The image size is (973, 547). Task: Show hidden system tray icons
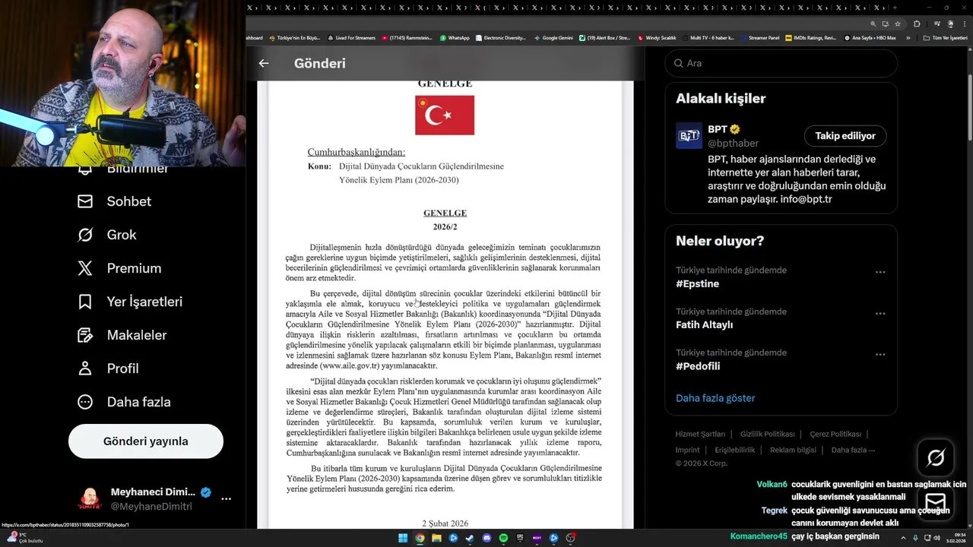[x=904, y=538]
